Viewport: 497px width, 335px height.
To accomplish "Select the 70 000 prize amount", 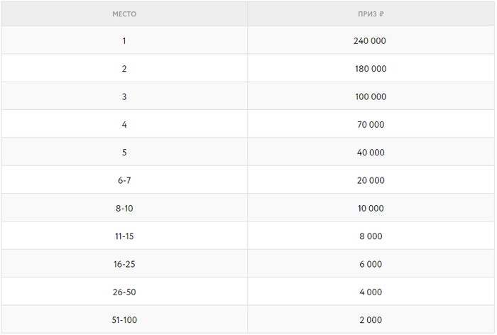I will pos(370,125).
